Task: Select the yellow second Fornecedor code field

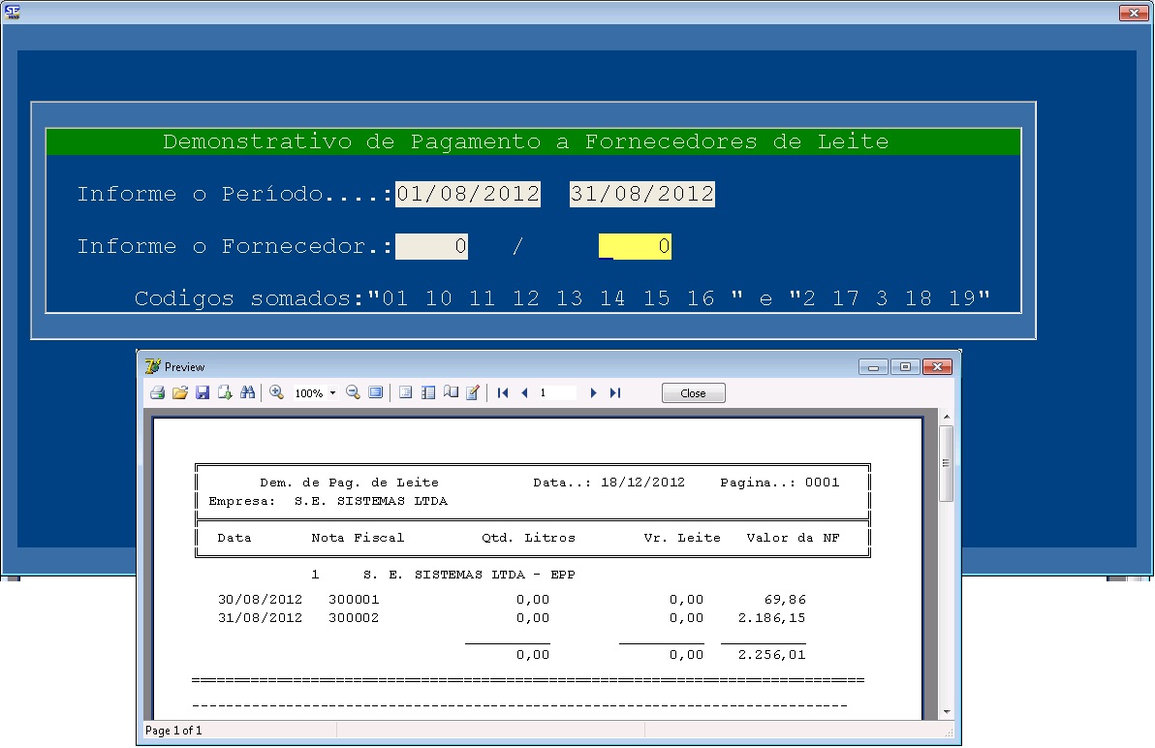Action: pyautogui.click(x=635, y=247)
